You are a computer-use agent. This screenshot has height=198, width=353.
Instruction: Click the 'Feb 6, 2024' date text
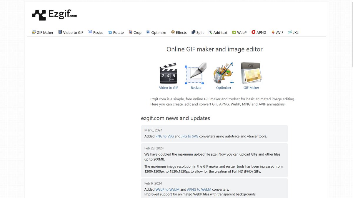coord(153,183)
